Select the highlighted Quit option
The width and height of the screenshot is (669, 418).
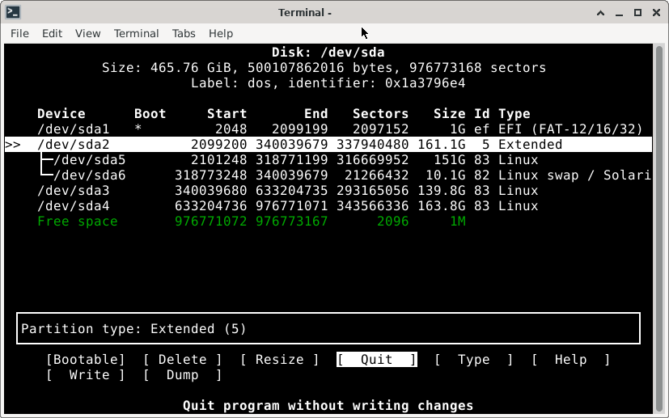click(x=376, y=360)
